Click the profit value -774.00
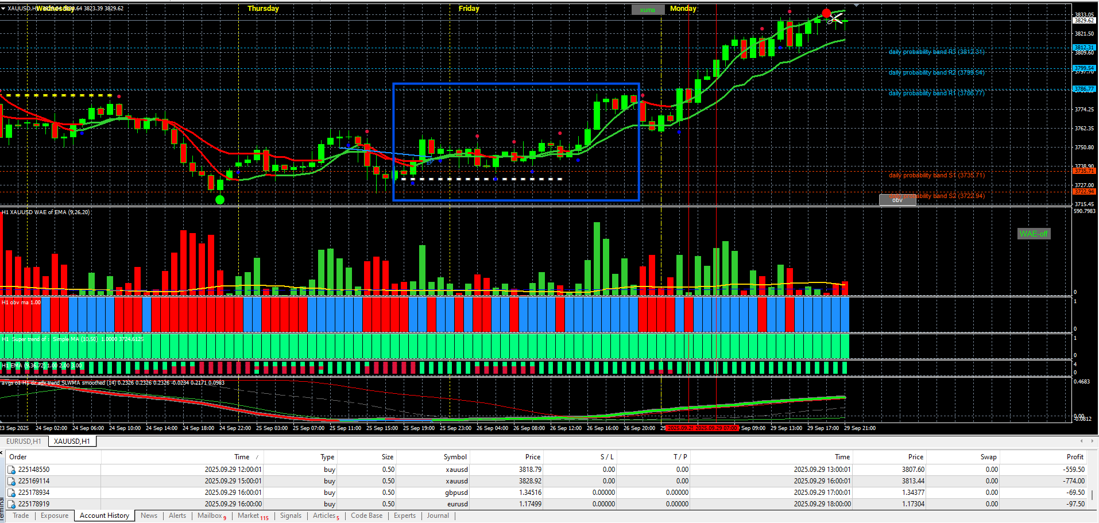Screen dimensions: 1099x523 tap(1074, 481)
